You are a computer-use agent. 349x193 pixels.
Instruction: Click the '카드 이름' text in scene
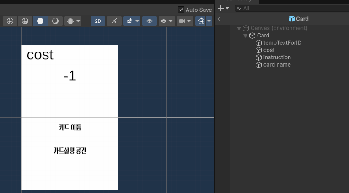click(x=70, y=127)
